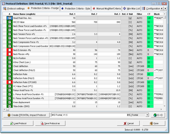Click the horizontal scrollbar right arrow
Viewport: 170px width, 134px height.
point(161,109)
